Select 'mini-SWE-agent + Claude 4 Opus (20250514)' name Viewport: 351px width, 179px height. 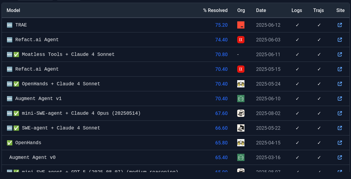point(81,113)
